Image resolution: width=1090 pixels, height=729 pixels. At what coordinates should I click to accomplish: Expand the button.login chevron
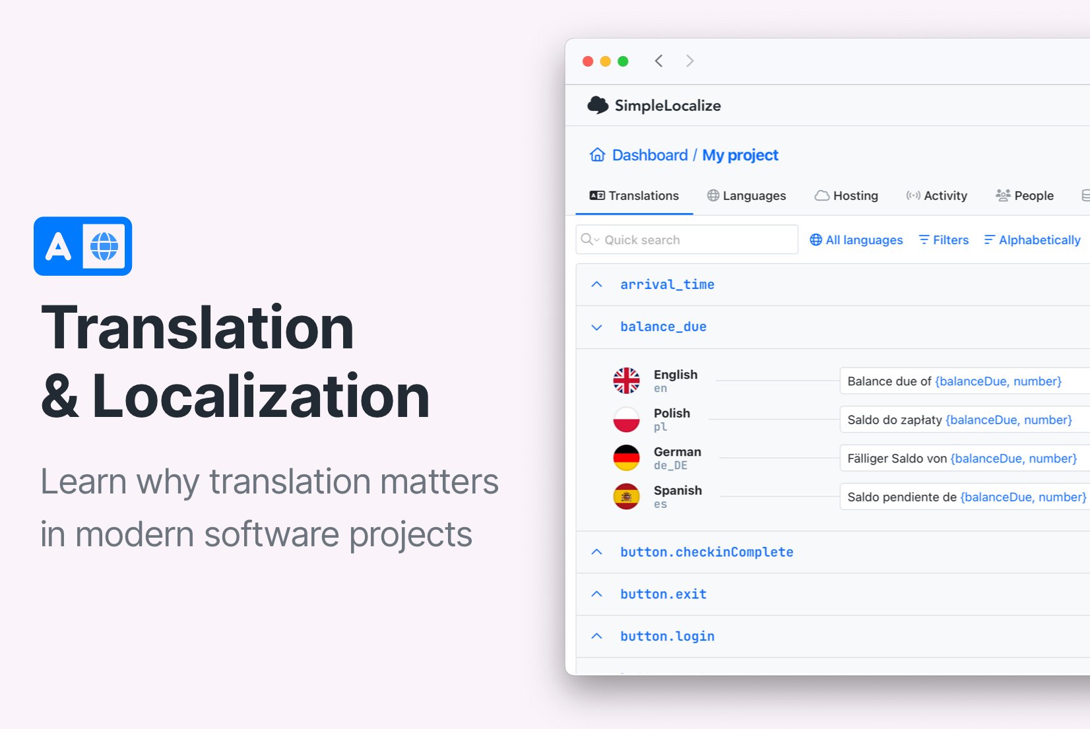(596, 636)
